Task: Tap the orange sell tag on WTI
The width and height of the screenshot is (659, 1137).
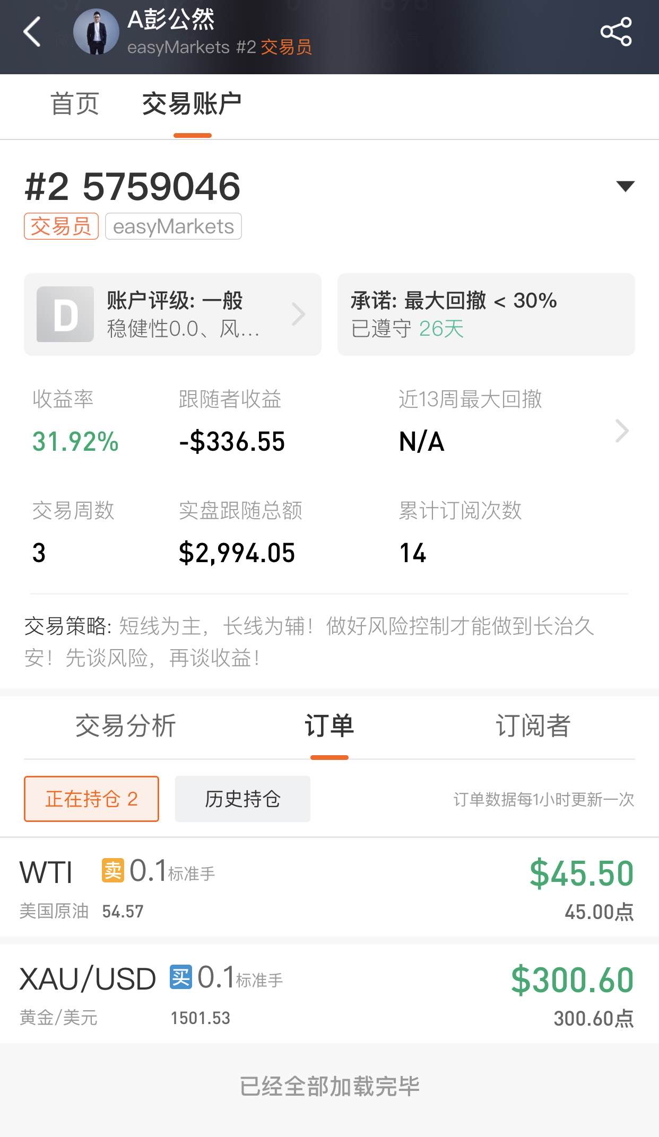Action: [x=113, y=870]
